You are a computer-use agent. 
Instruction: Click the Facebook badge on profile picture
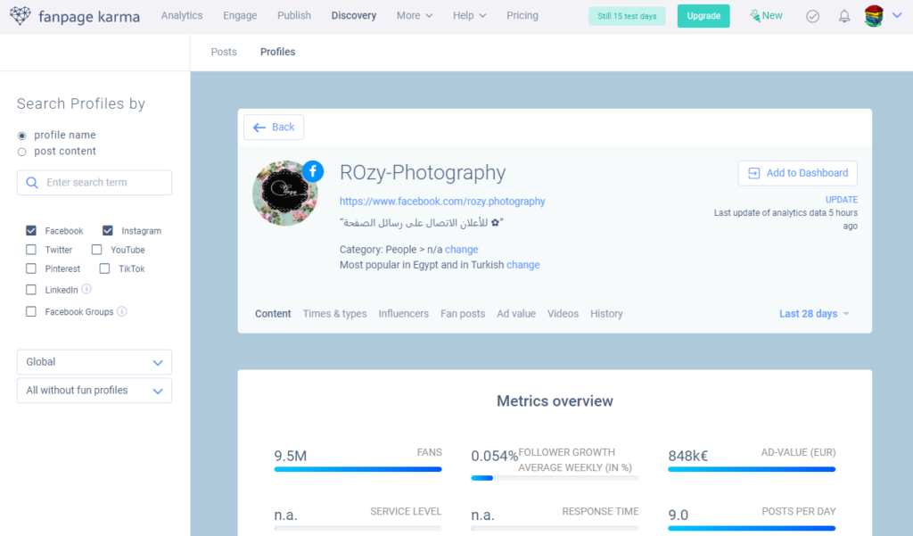click(313, 171)
